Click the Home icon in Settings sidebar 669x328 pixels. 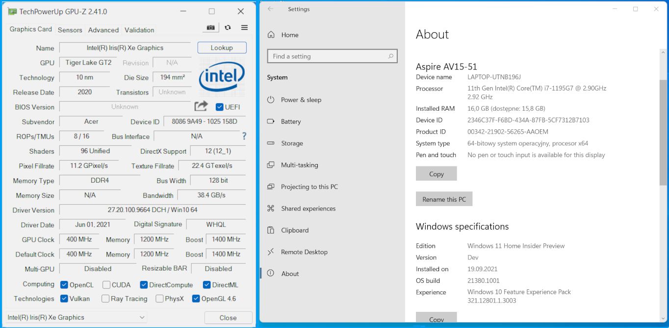tap(271, 35)
